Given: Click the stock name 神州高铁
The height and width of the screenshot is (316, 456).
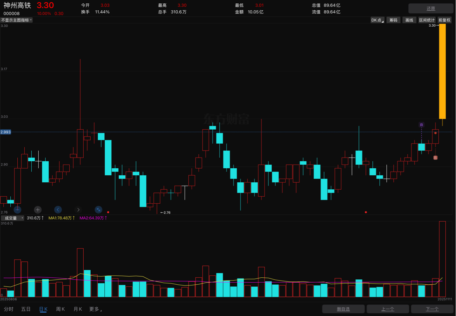Looking at the screenshot, I should point(17,5).
